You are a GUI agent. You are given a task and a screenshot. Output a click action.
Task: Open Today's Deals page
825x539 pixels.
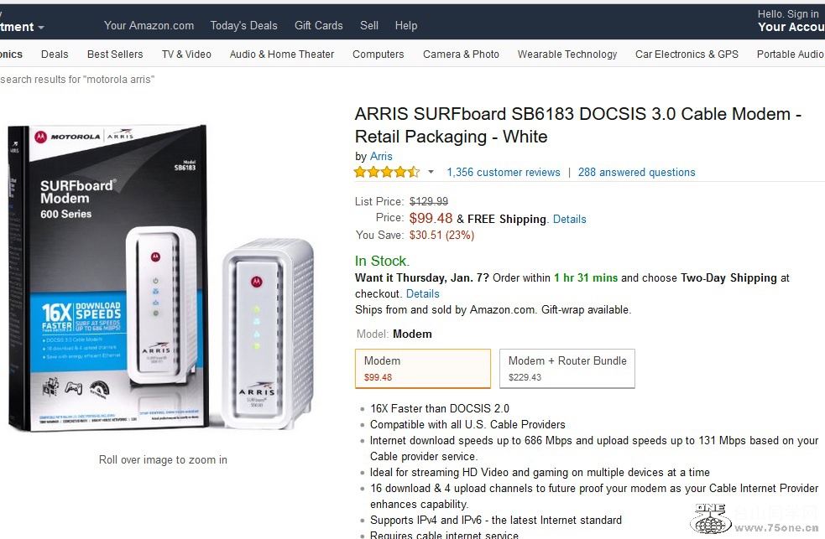click(243, 25)
